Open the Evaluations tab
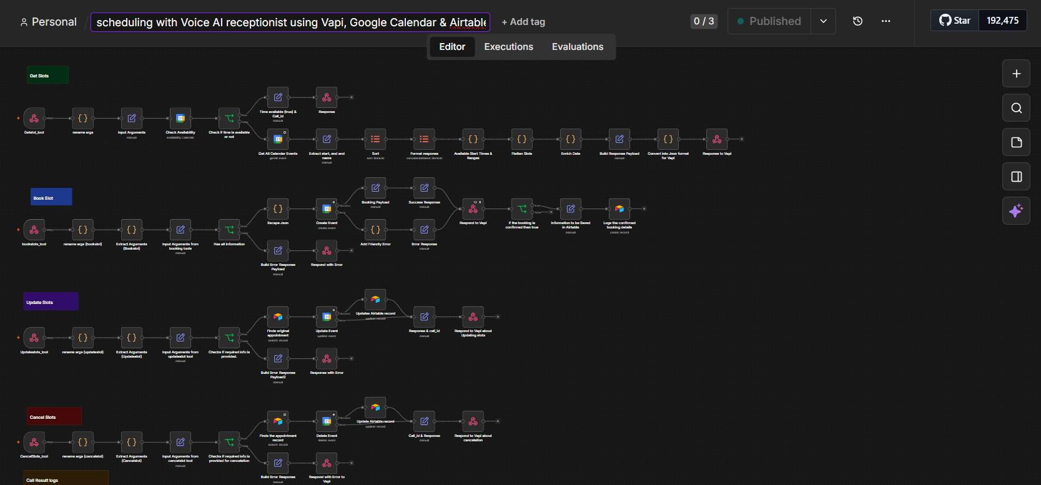1041x485 pixels. (578, 47)
